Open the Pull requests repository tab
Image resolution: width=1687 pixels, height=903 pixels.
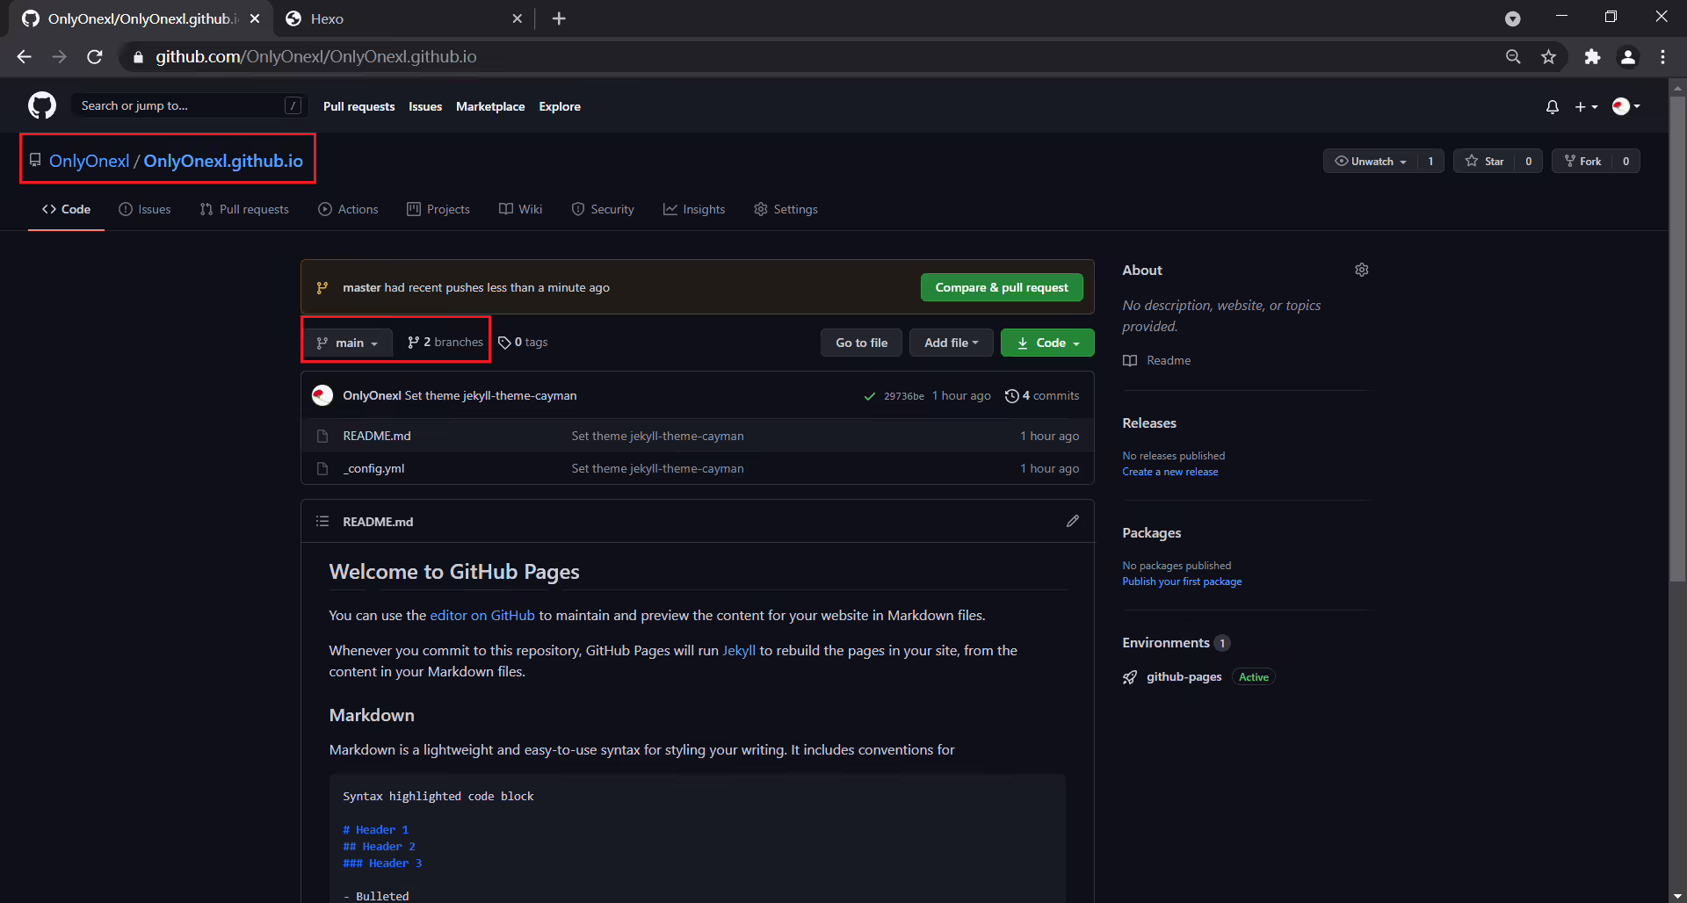click(244, 209)
